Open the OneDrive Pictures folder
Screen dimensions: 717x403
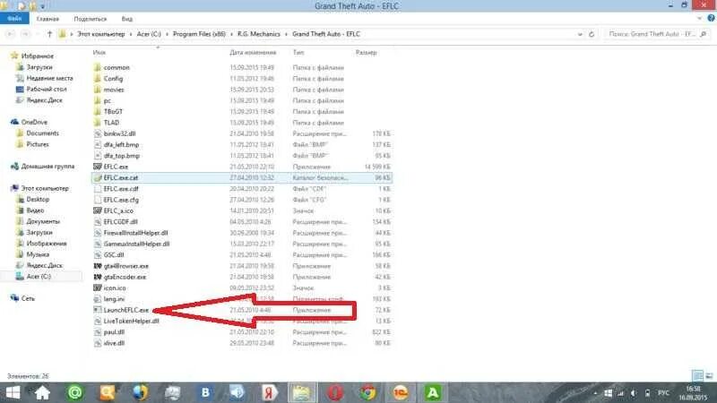click(38, 144)
